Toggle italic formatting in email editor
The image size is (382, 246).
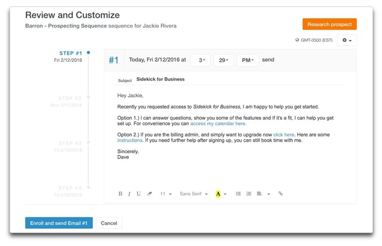click(129, 194)
